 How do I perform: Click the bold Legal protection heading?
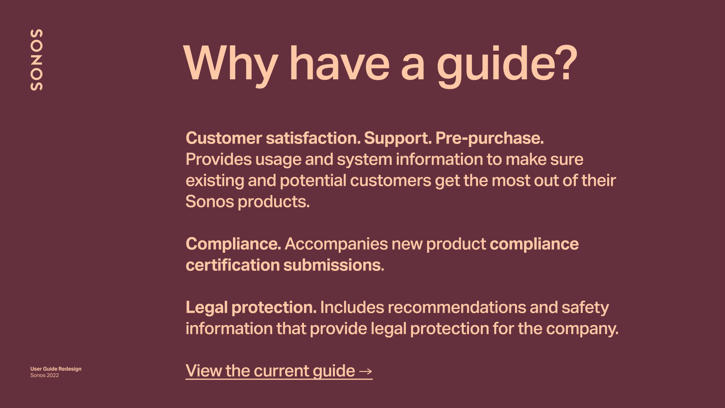point(251,308)
